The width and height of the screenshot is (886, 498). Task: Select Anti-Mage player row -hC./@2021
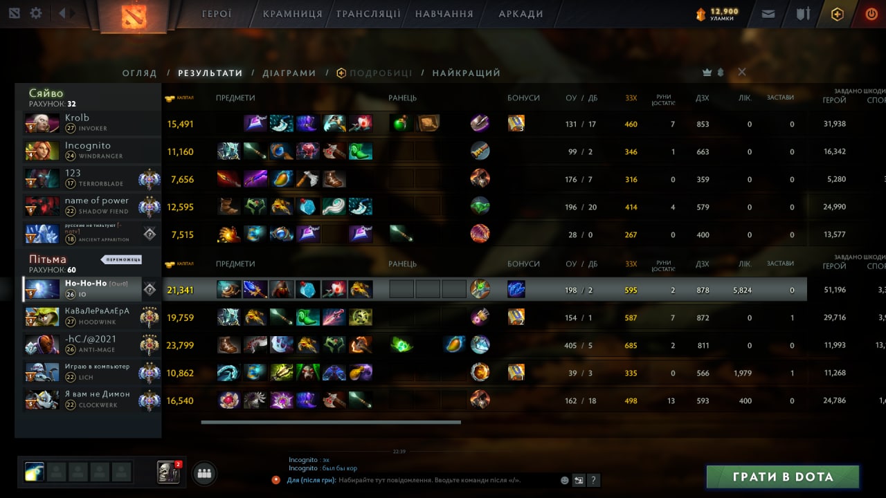tap(415, 344)
